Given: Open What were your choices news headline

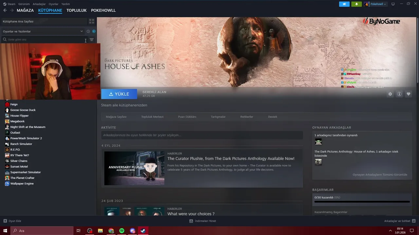Looking at the screenshot, I should (191, 214).
